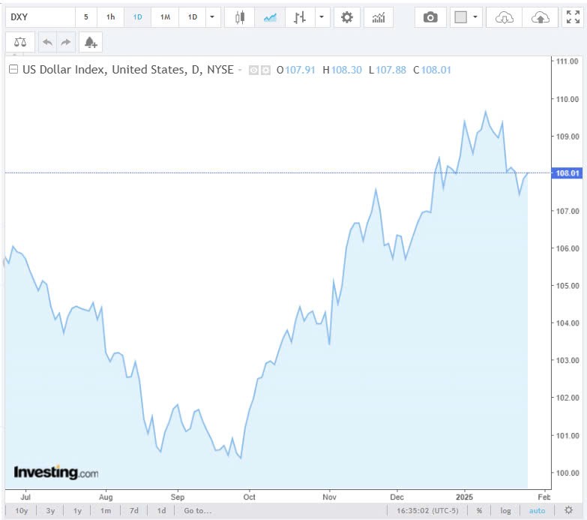Click the 110.00 price axis label
This screenshot has width=587, height=520.
coord(568,99)
